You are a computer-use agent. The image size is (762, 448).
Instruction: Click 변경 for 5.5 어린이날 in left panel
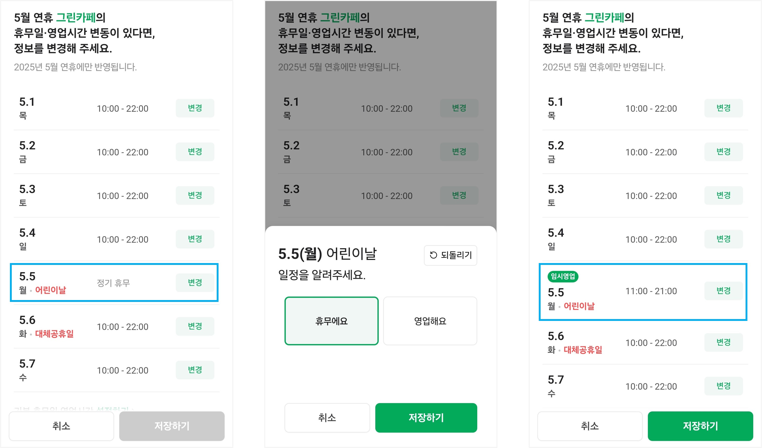[195, 283]
